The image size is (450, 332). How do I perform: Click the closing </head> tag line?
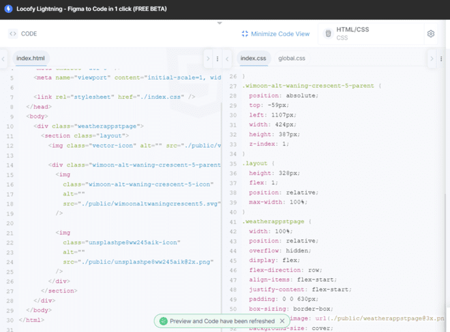coord(39,107)
